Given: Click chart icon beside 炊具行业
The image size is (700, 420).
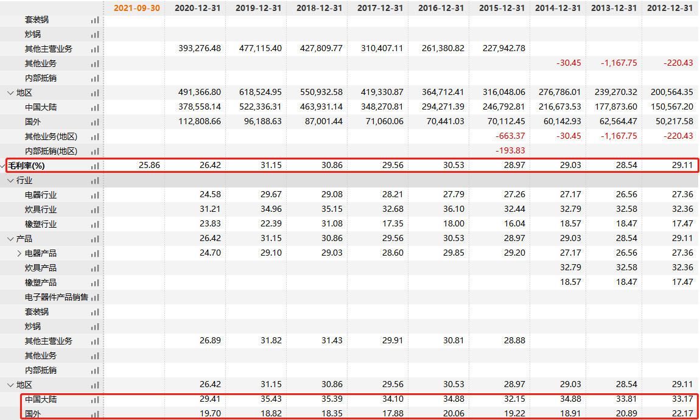Looking at the screenshot, I should coord(95,209).
